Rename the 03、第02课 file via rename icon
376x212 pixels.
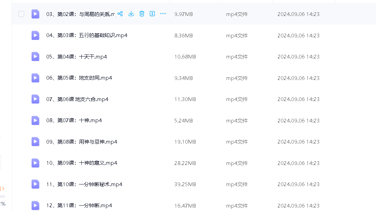click(x=152, y=14)
